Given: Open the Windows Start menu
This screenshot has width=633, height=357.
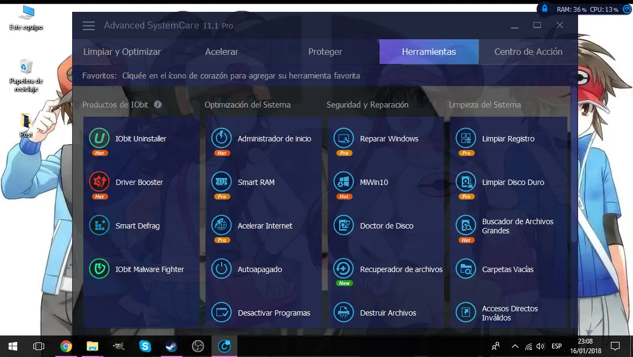Looking at the screenshot, I should [x=12, y=346].
